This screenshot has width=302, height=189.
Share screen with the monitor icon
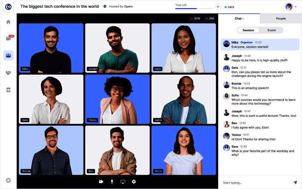(123, 182)
